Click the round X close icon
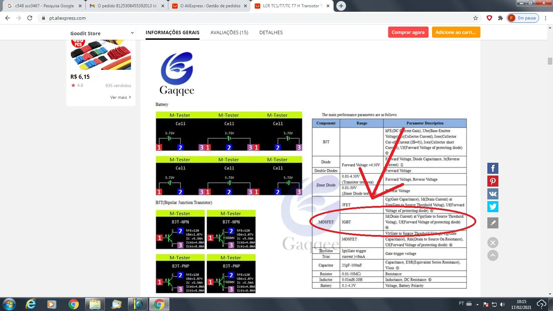553x311 pixels. pyautogui.click(x=493, y=243)
